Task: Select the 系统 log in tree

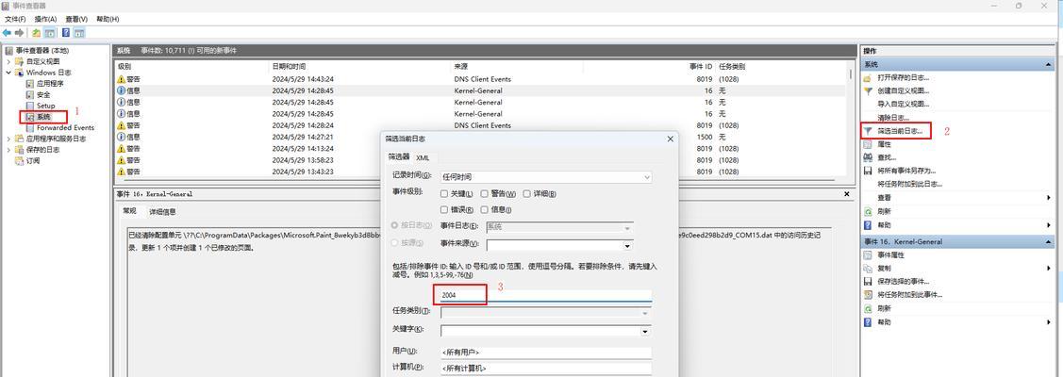Action: [43, 117]
